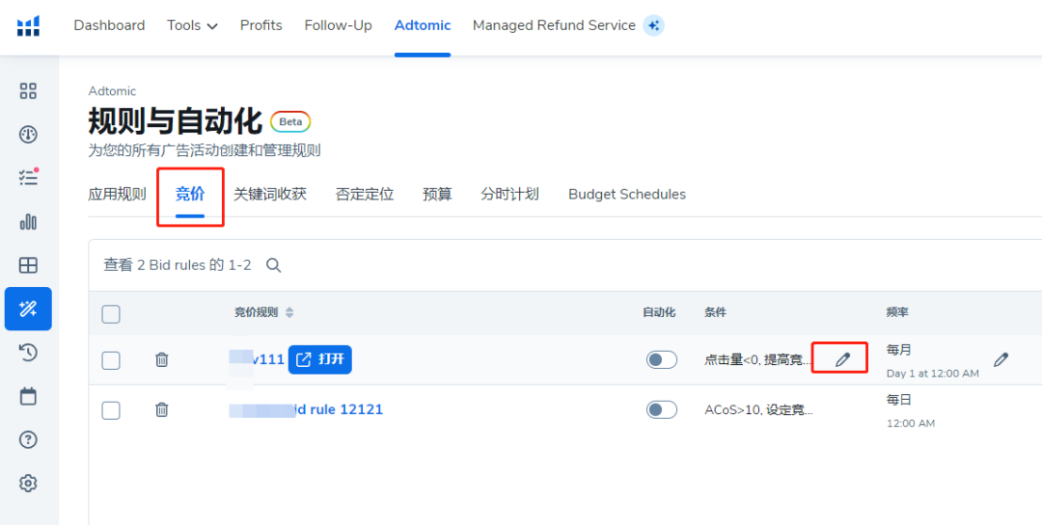
Task: Click the search magnifier beside Bid rules count
Action: pos(274,266)
